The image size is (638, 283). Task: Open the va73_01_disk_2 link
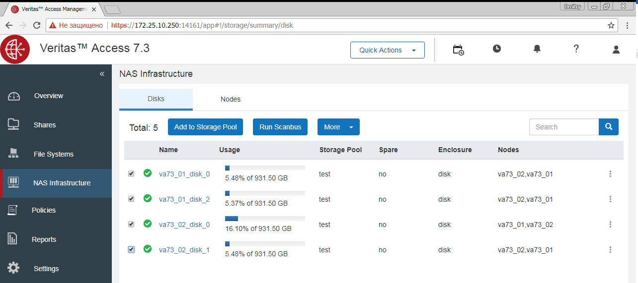184,199
